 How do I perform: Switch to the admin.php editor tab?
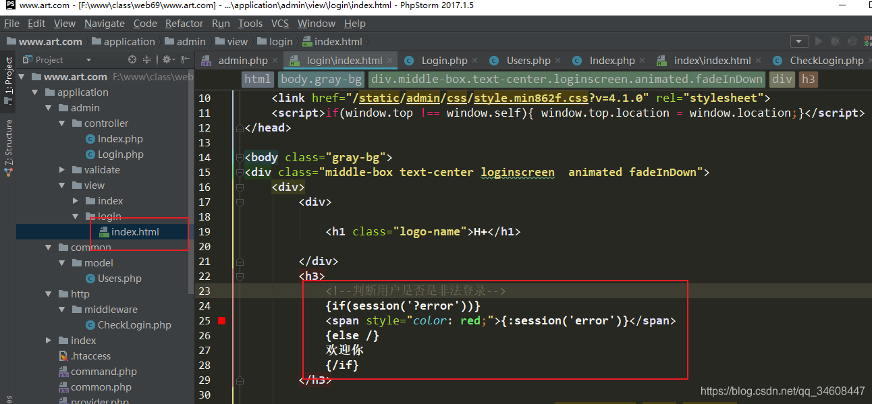[x=240, y=60]
